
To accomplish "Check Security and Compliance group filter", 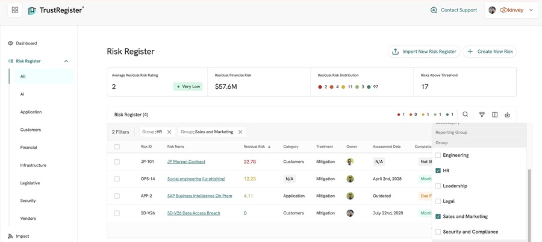I will click(x=438, y=232).
